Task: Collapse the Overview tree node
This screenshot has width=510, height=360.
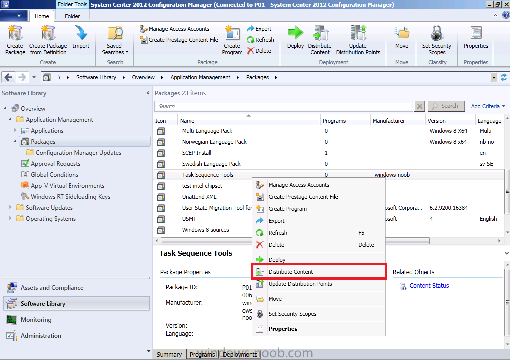Action: pos(5,108)
